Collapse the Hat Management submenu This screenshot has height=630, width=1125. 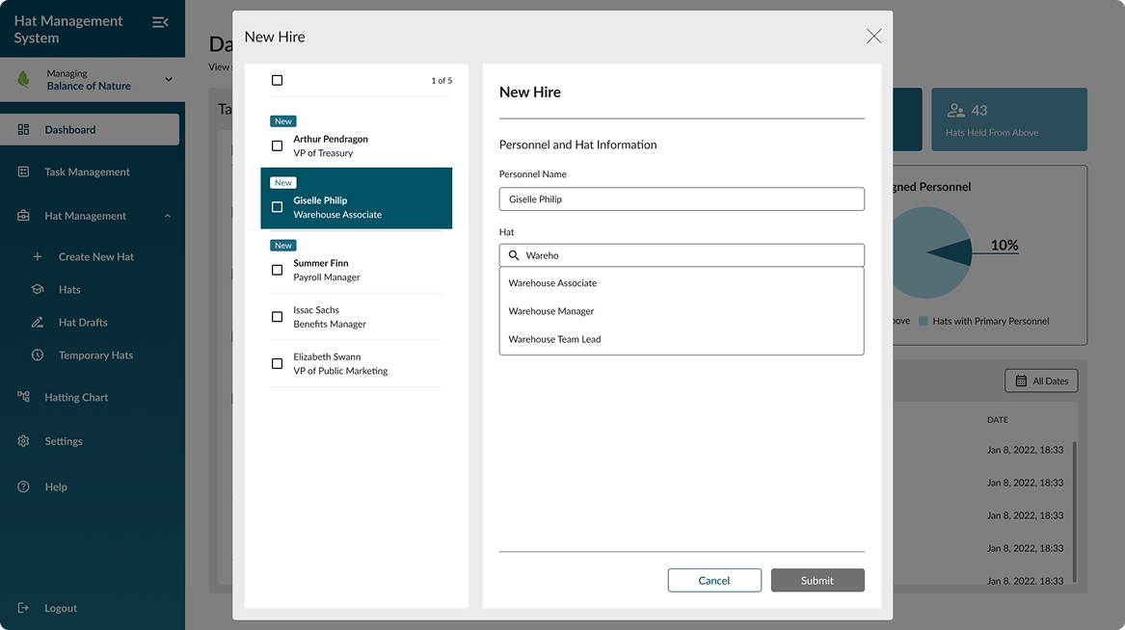tap(168, 216)
